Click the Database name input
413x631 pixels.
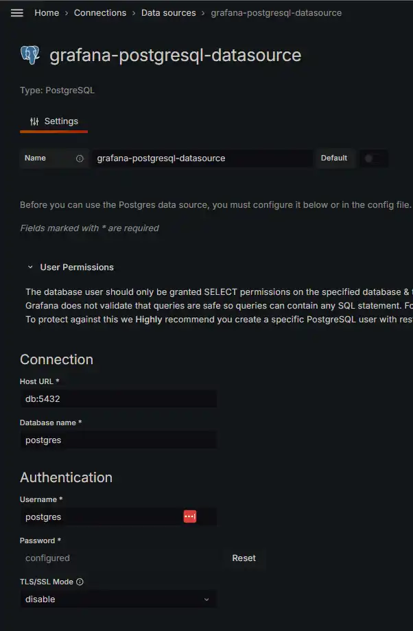click(118, 440)
